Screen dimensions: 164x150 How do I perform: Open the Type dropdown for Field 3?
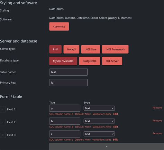[x=99, y=134]
